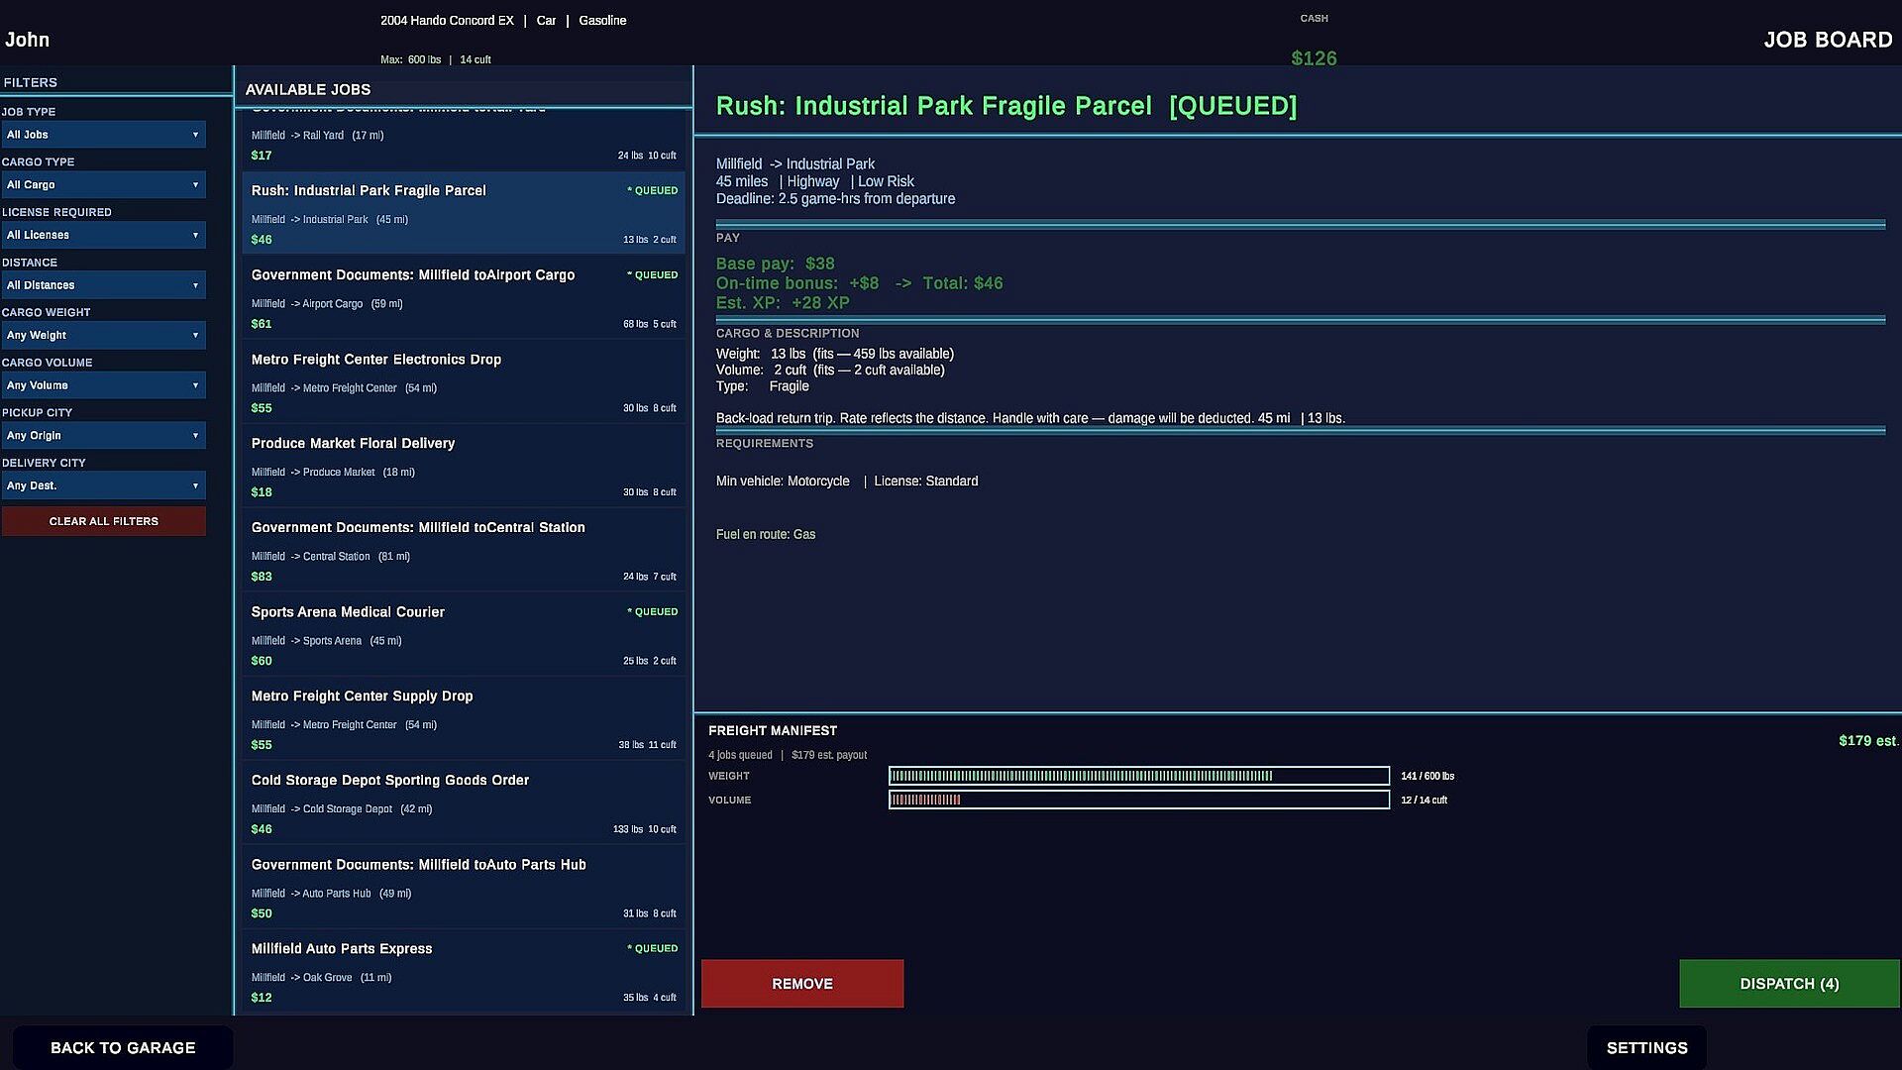
Task: Select Rush: Industrial Park Fragile Parcel job
Action: click(464, 213)
